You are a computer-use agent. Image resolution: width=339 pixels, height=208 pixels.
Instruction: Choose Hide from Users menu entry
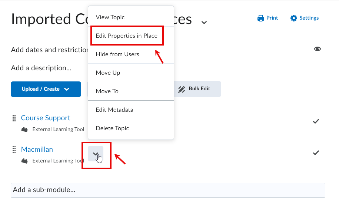pos(117,54)
